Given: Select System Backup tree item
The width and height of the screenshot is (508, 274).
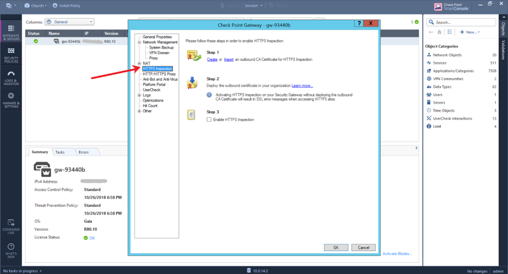Looking at the screenshot, I should [162, 47].
